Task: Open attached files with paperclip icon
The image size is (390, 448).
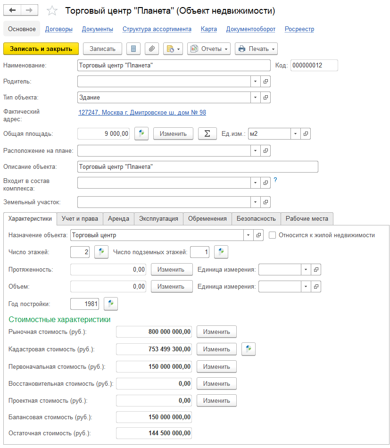Action: coord(151,49)
